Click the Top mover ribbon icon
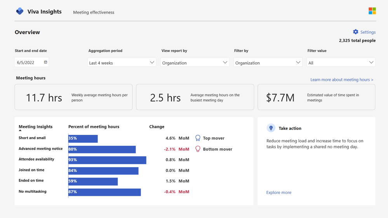This screenshot has height=218, width=388. pyautogui.click(x=198, y=138)
